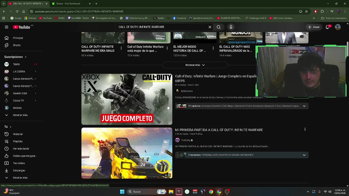Open the Tú section header
Image resolution: width=349 pixels, height=196 pixels.
[x=8, y=127]
